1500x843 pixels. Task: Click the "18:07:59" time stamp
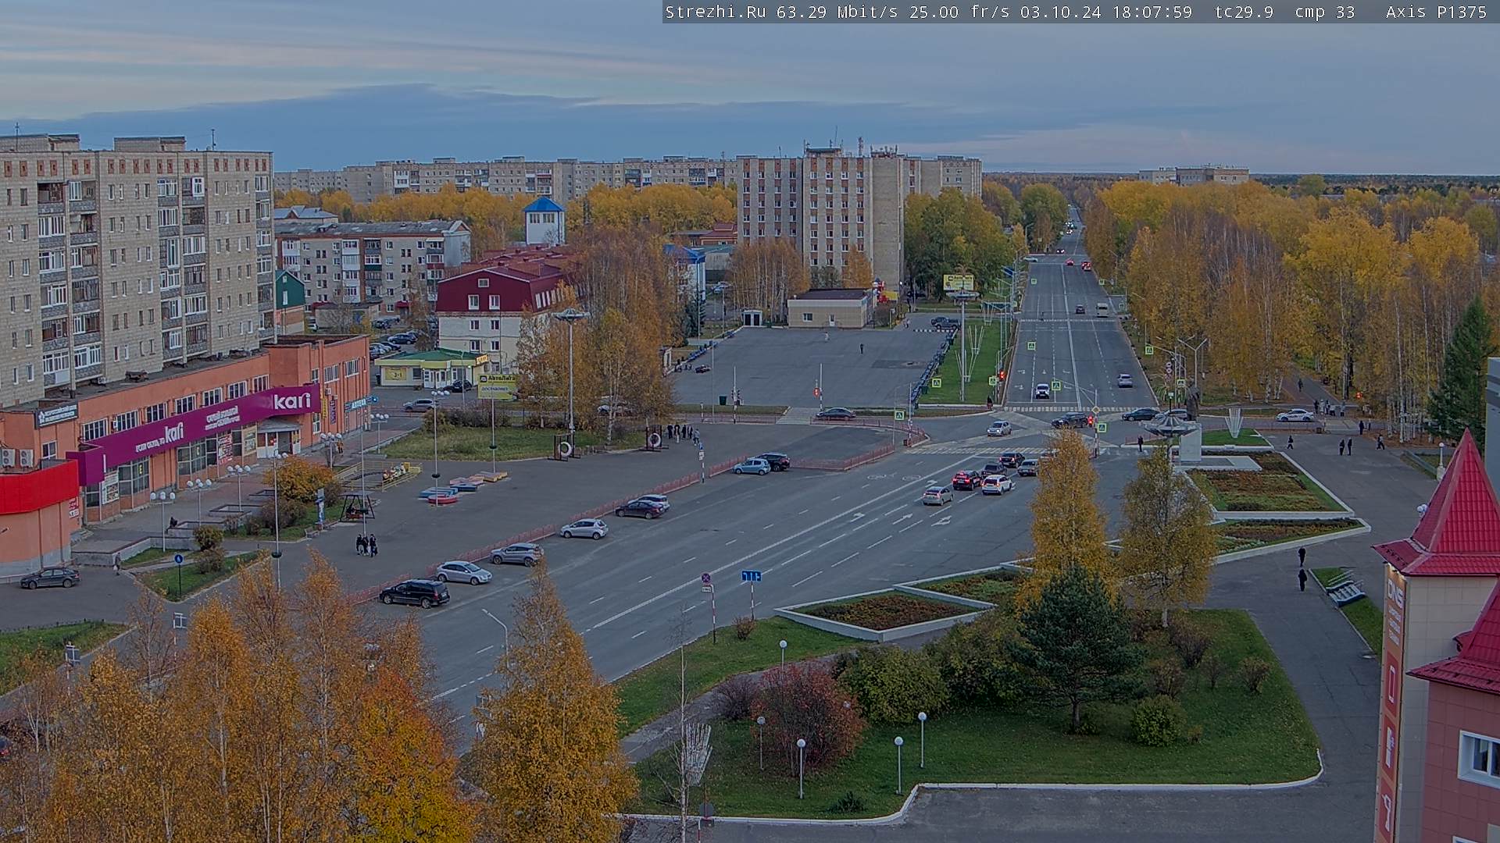pyautogui.click(x=1152, y=12)
